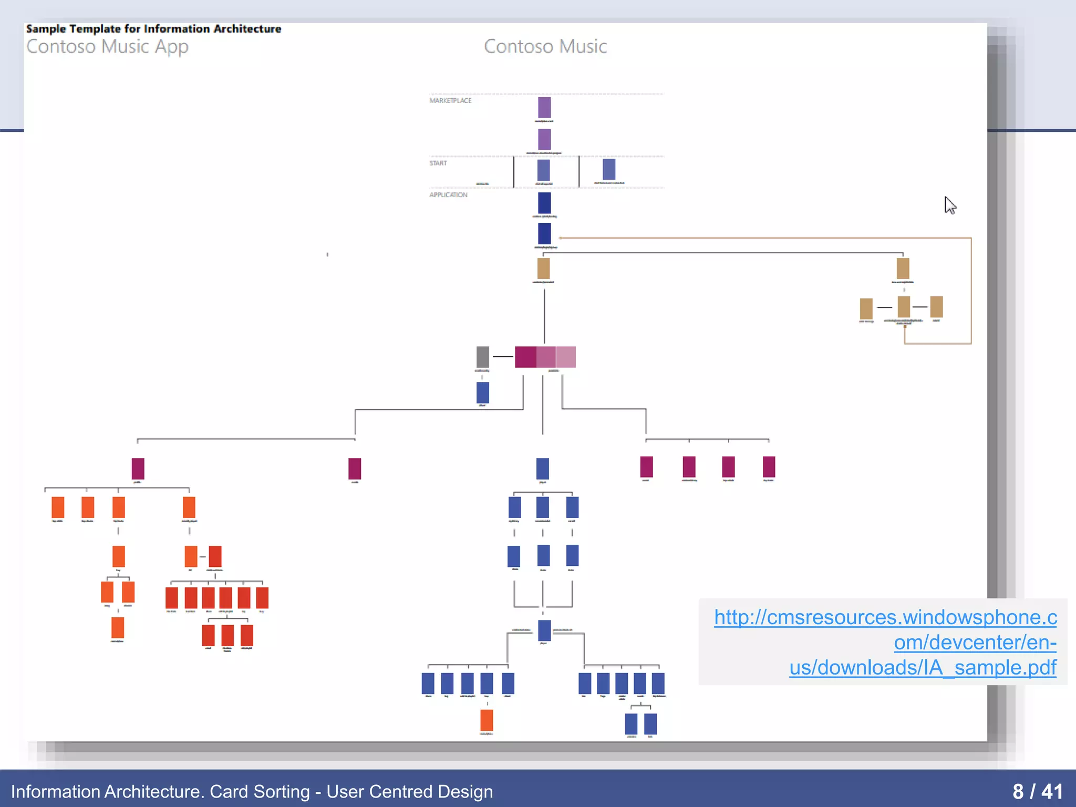Click the 8 / 41 slide counter

pos(1037,791)
